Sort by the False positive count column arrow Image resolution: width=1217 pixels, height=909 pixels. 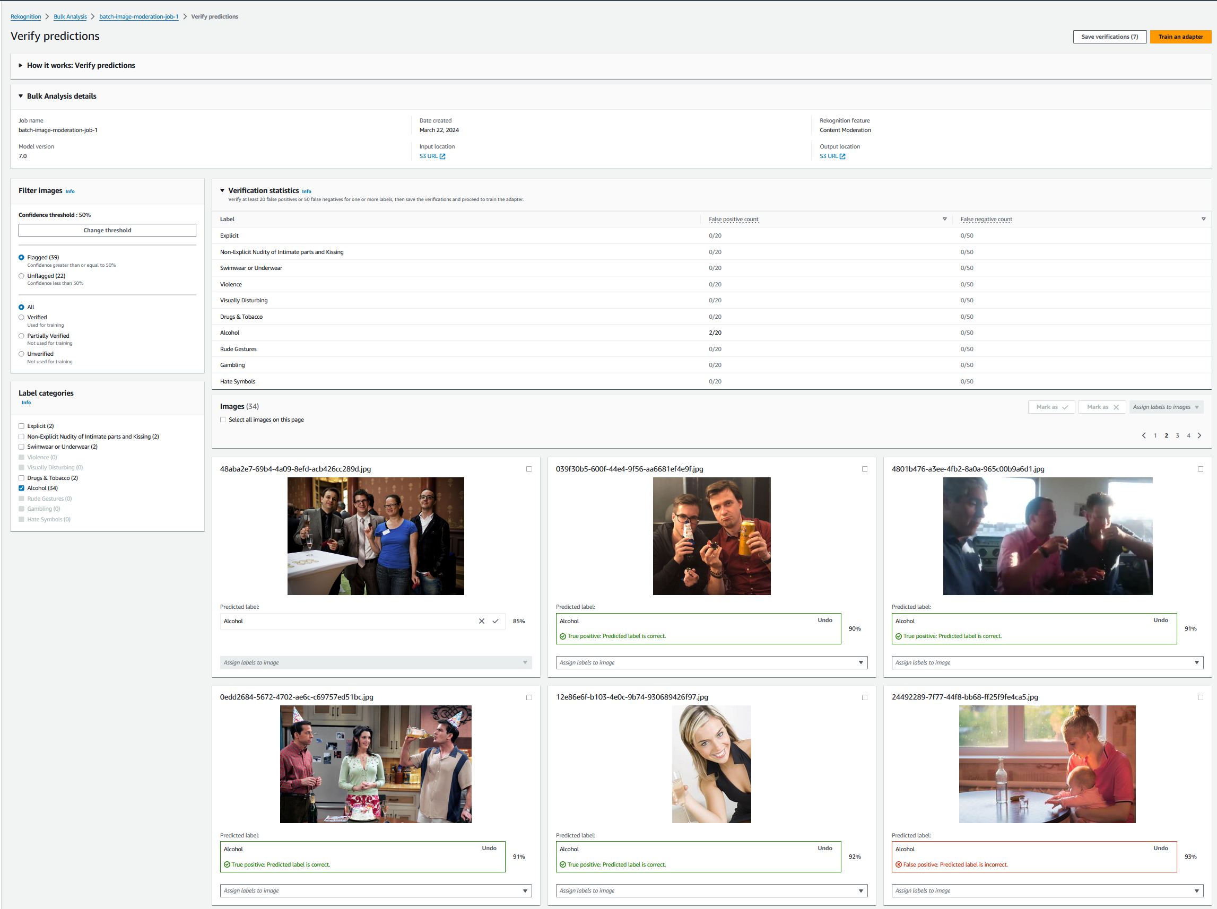(x=945, y=219)
